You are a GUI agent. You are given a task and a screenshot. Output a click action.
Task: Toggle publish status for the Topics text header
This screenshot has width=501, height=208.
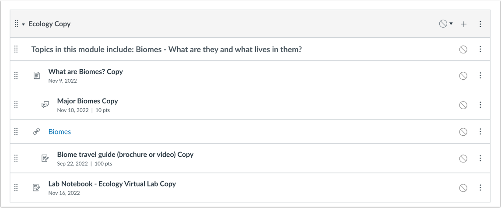pyautogui.click(x=463, y=49)
